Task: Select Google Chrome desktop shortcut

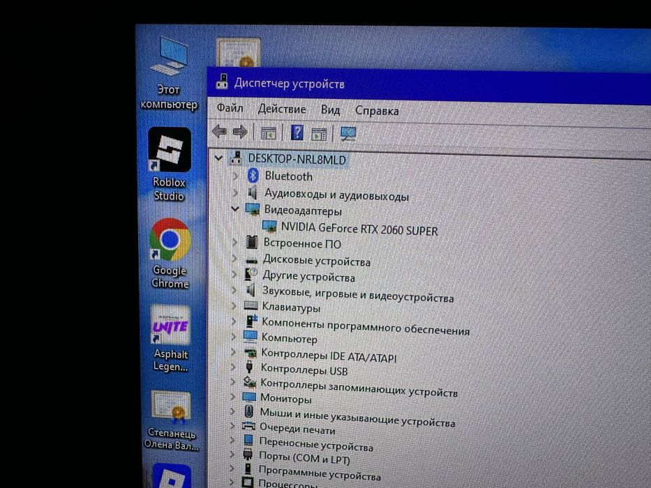Action: pyautogui.click(x=170, y=254)
